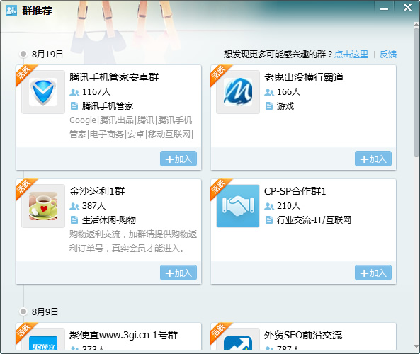Click the 1167人 member count text
420x354 pixels.
(x=96, y=92)
